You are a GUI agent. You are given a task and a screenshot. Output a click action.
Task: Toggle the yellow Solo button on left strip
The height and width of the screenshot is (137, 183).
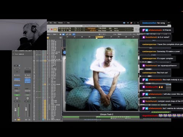click(19, 119)
